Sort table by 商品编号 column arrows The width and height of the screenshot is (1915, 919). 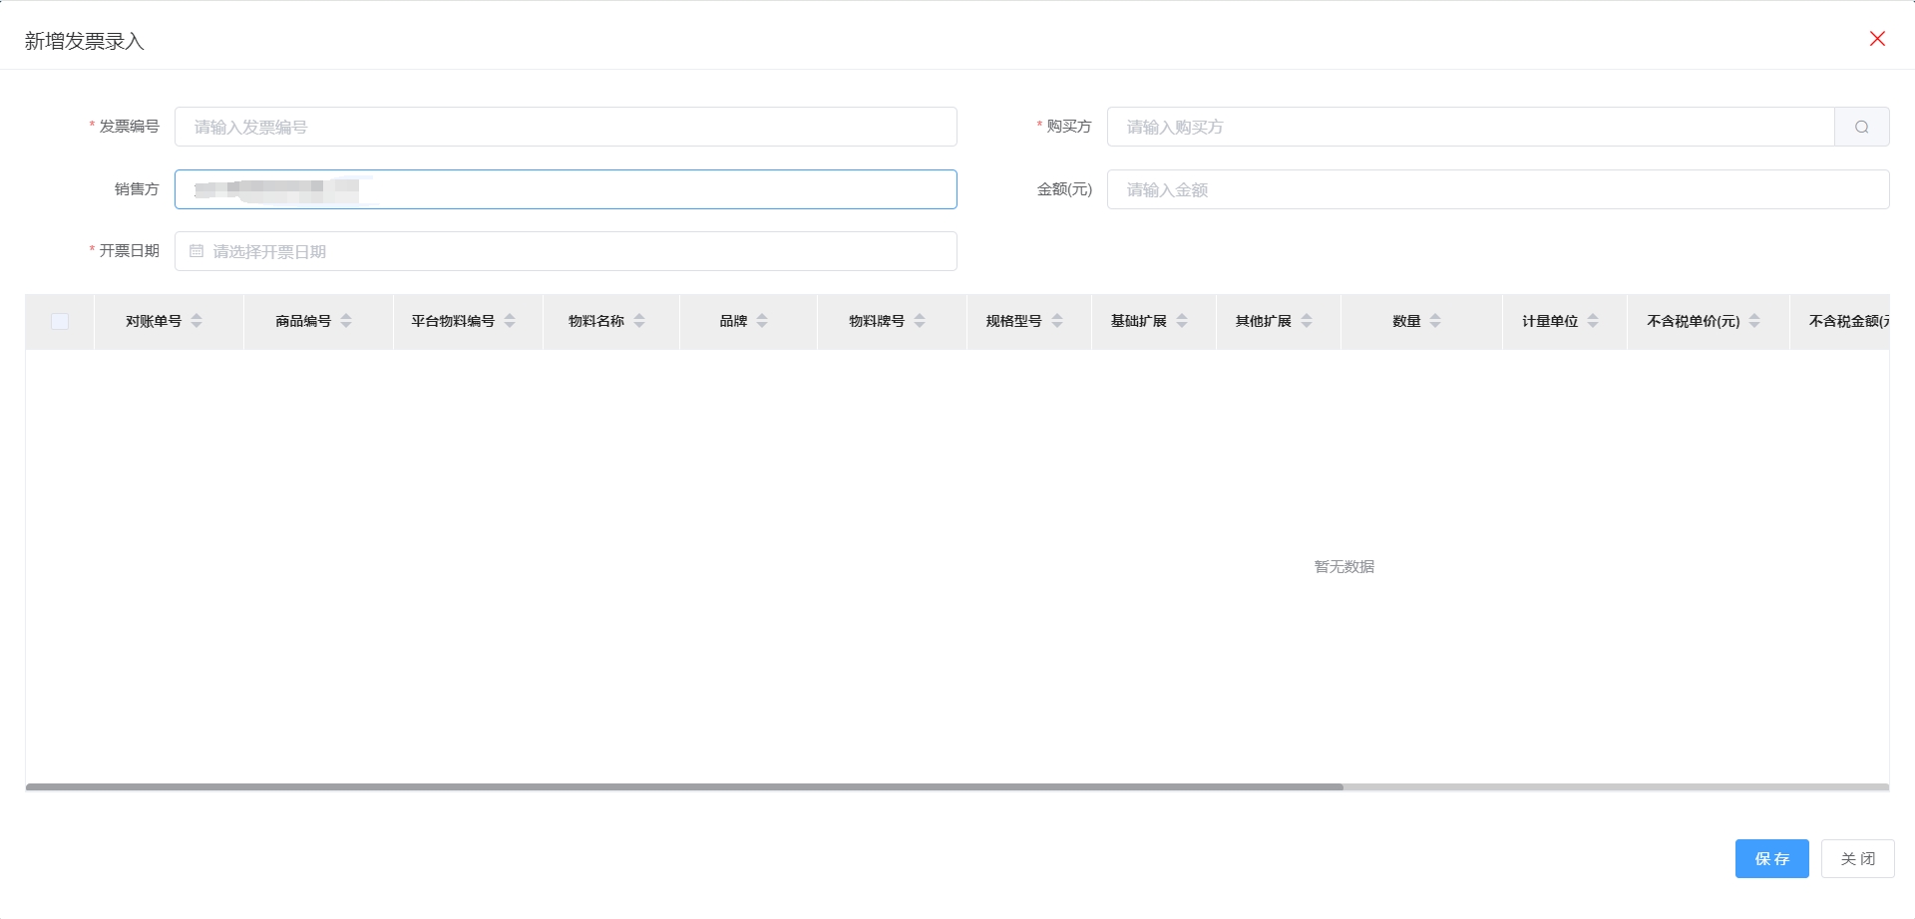[346, 321]
